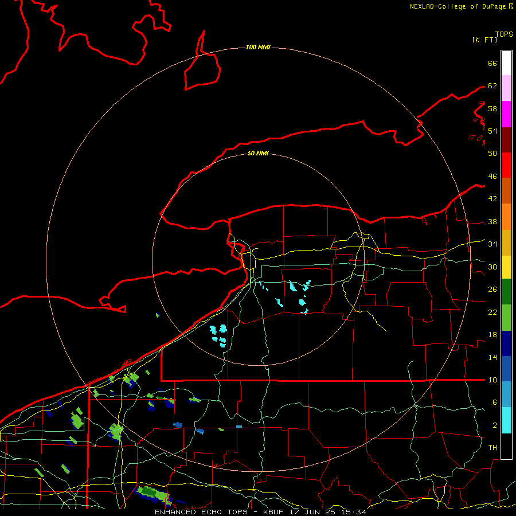
Task: Click the TOPS legend title
Action: [x=504, y=34]
